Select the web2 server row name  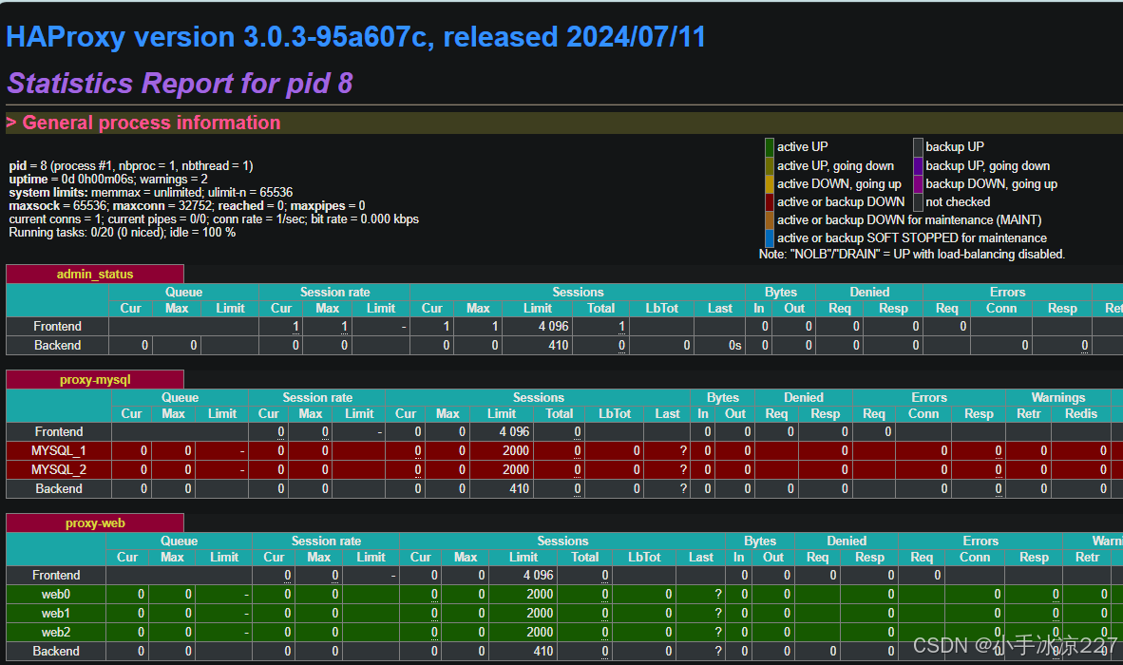[x=56, y=632]
